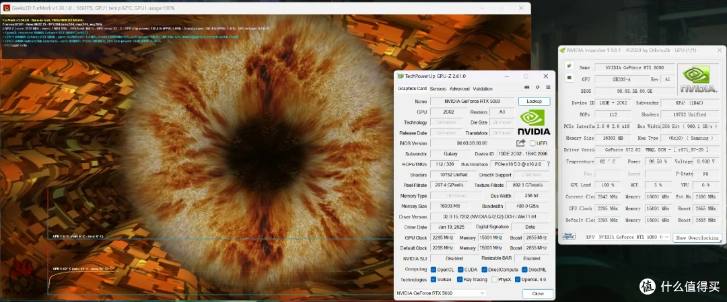Viewport: 727px width, 302px height.
Task: Click the Lookup button
Action: [x=534, y=101]
